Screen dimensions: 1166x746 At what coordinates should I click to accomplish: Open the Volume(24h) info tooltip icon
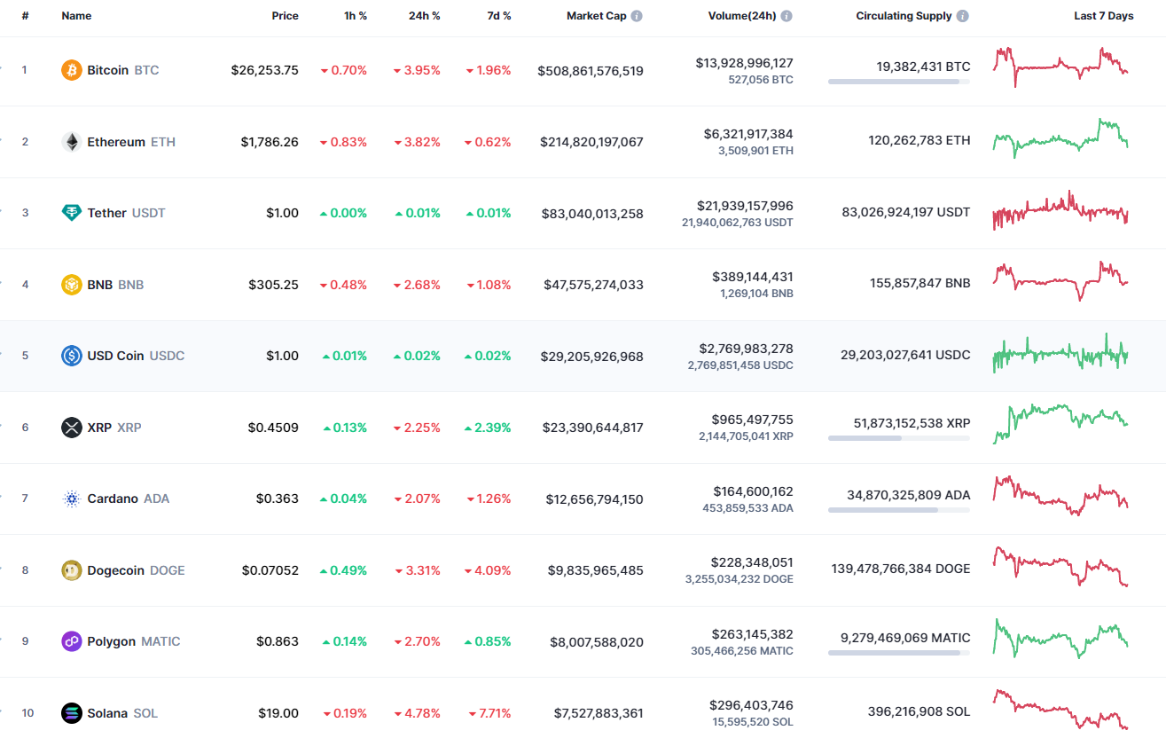(787, 15)
